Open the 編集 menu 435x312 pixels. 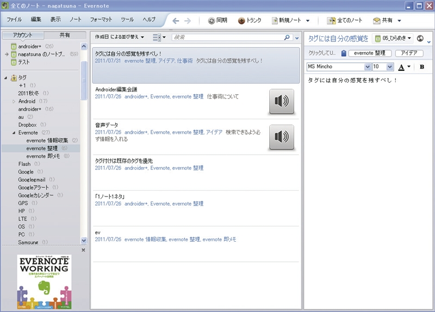pyautogui.click(x=36, y=20)
